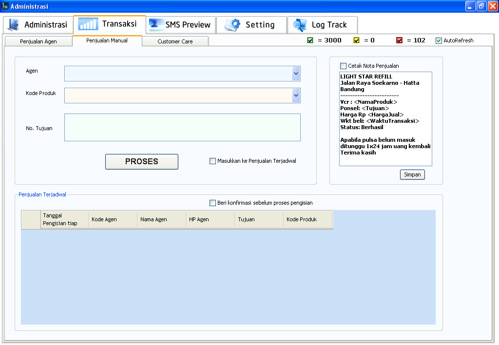Click the red count value 102

click(420, 40)
